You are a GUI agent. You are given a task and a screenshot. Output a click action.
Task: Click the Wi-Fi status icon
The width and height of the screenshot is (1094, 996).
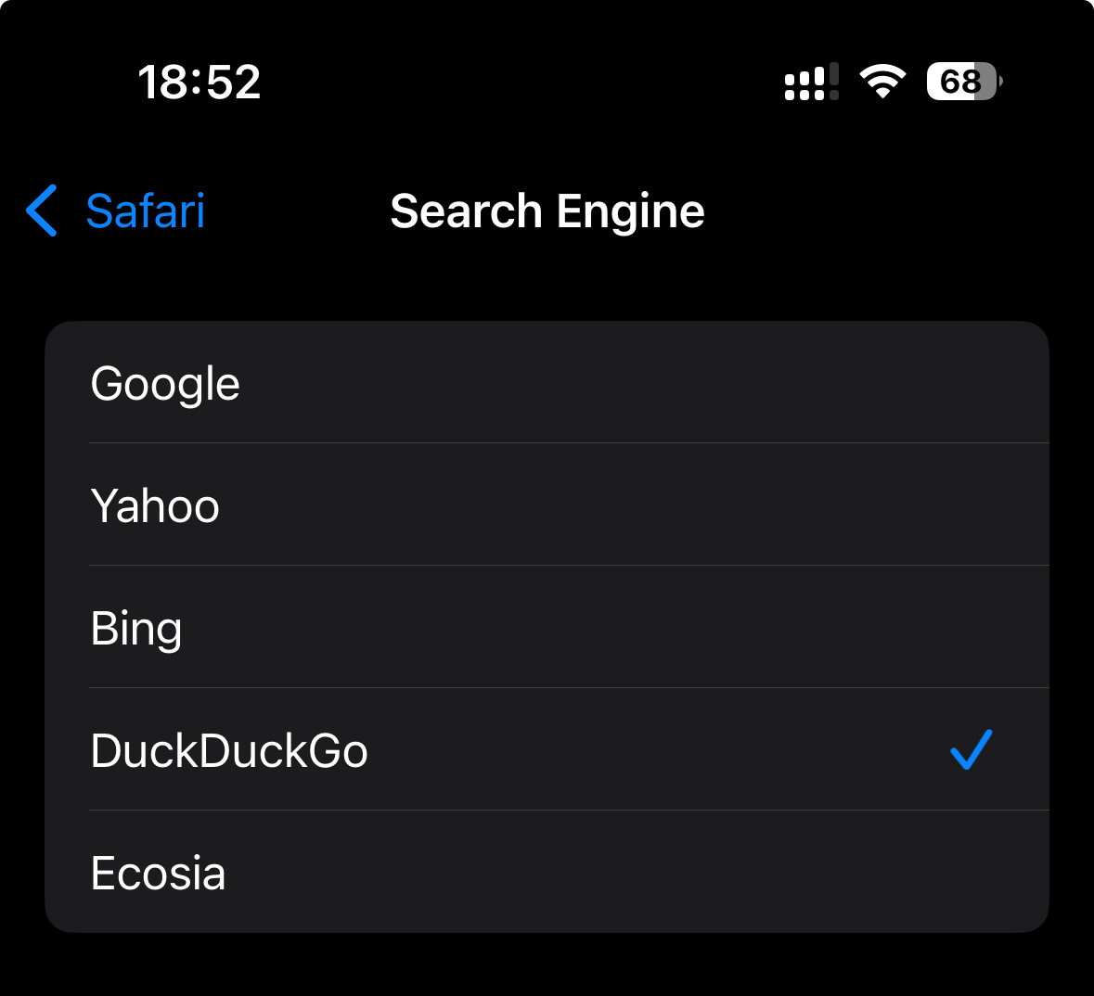(882, 82)
